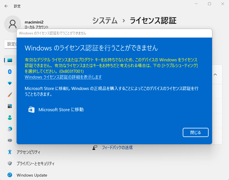Click the settings search field

pos(11,44)
